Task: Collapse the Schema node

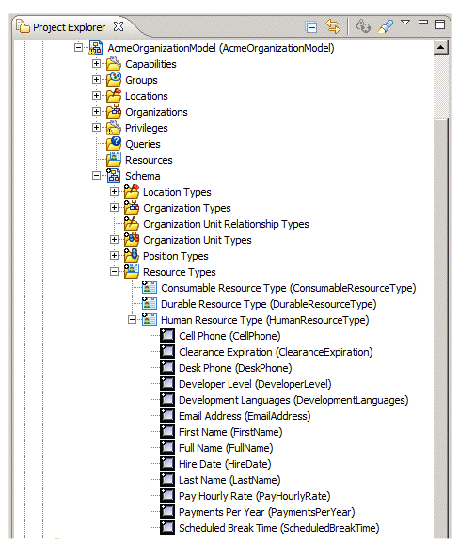Action: tap(97, 175)
